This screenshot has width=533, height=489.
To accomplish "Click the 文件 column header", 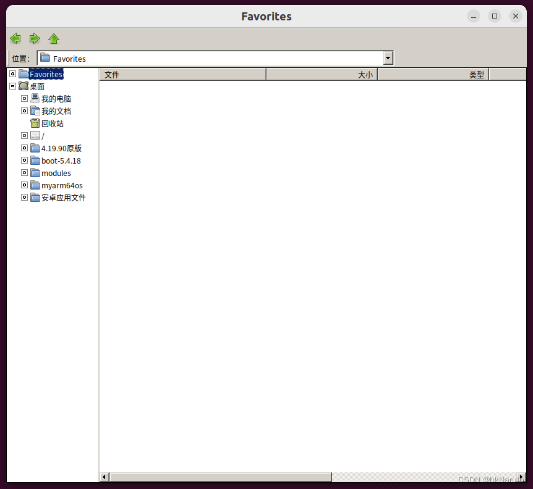I will 112,74.
